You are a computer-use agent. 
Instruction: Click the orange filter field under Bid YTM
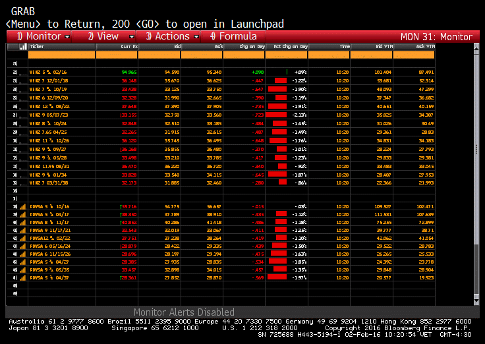[x=372, y=55]
